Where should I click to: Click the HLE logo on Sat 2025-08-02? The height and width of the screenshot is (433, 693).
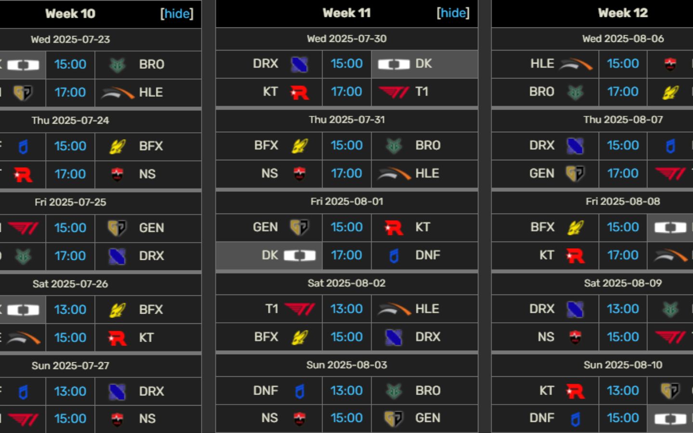tap(394, 309)
